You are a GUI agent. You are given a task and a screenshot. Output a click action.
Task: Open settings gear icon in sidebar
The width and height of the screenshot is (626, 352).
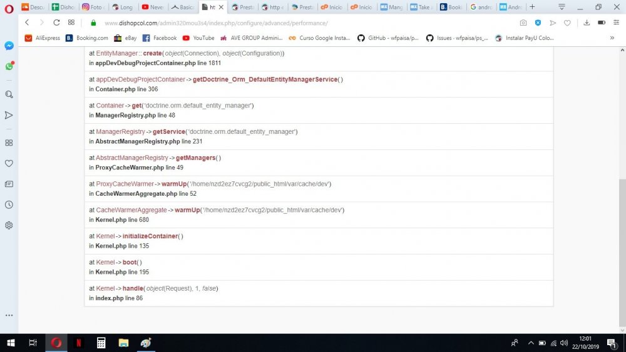(x=9, y=225)
